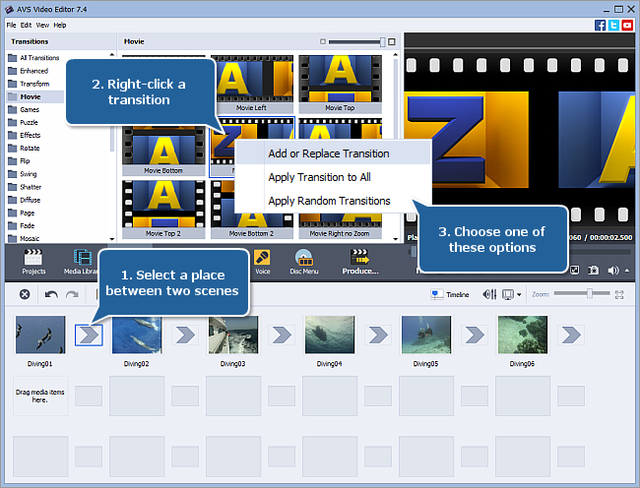
Task: Open the Help menu
Action: 60,26
